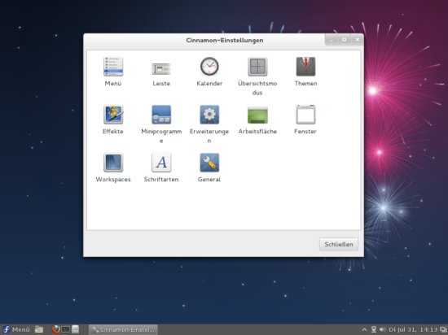Open the Themen settings icon

[x=305, y=67]
